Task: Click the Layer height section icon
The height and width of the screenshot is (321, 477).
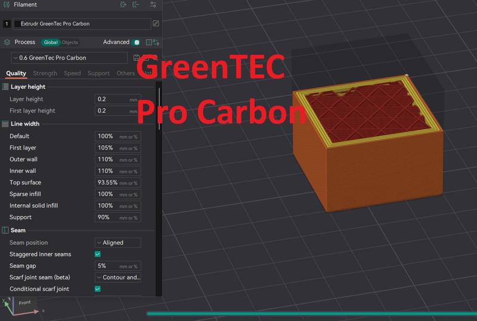Action: coord(5,86)
